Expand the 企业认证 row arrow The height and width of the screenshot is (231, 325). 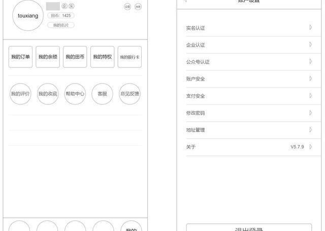310,45
